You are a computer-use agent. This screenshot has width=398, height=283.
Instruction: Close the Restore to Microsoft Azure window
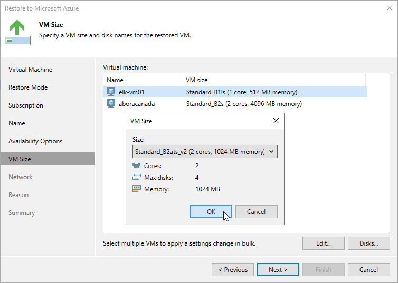point(390,8)
